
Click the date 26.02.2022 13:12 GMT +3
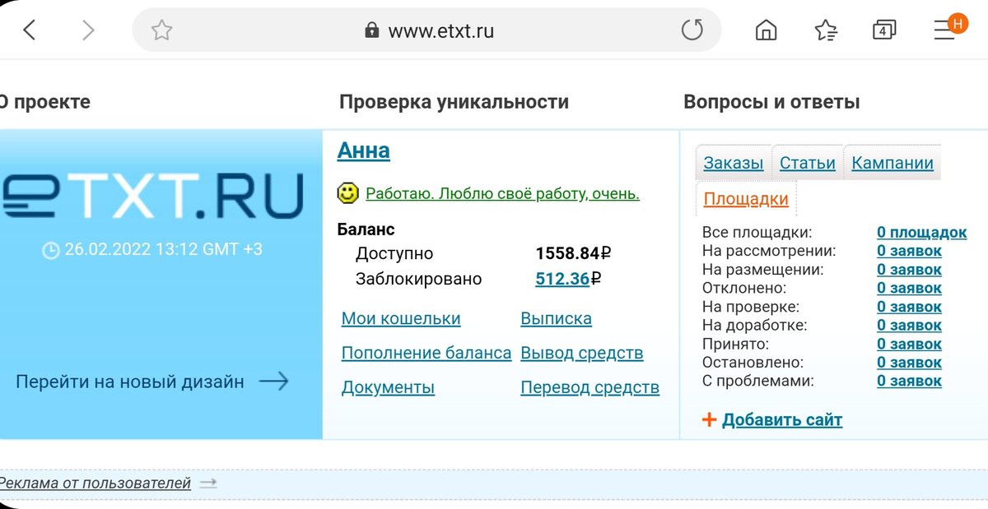[164, 249]
